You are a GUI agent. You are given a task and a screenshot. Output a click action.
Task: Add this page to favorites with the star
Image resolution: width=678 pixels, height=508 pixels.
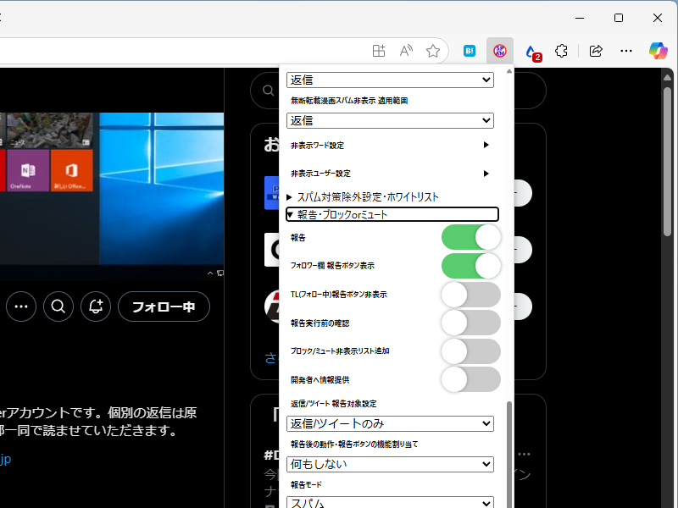433,51
